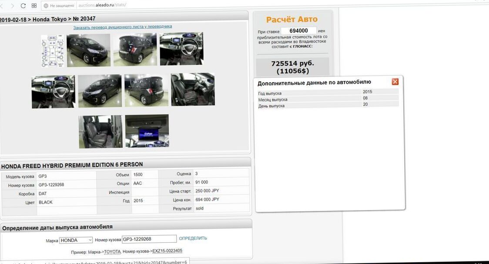Open the auction sheet diagram thumbnail
Viewport: 489px width, 264px height.
pyautogui.click(x=52, y=51)
